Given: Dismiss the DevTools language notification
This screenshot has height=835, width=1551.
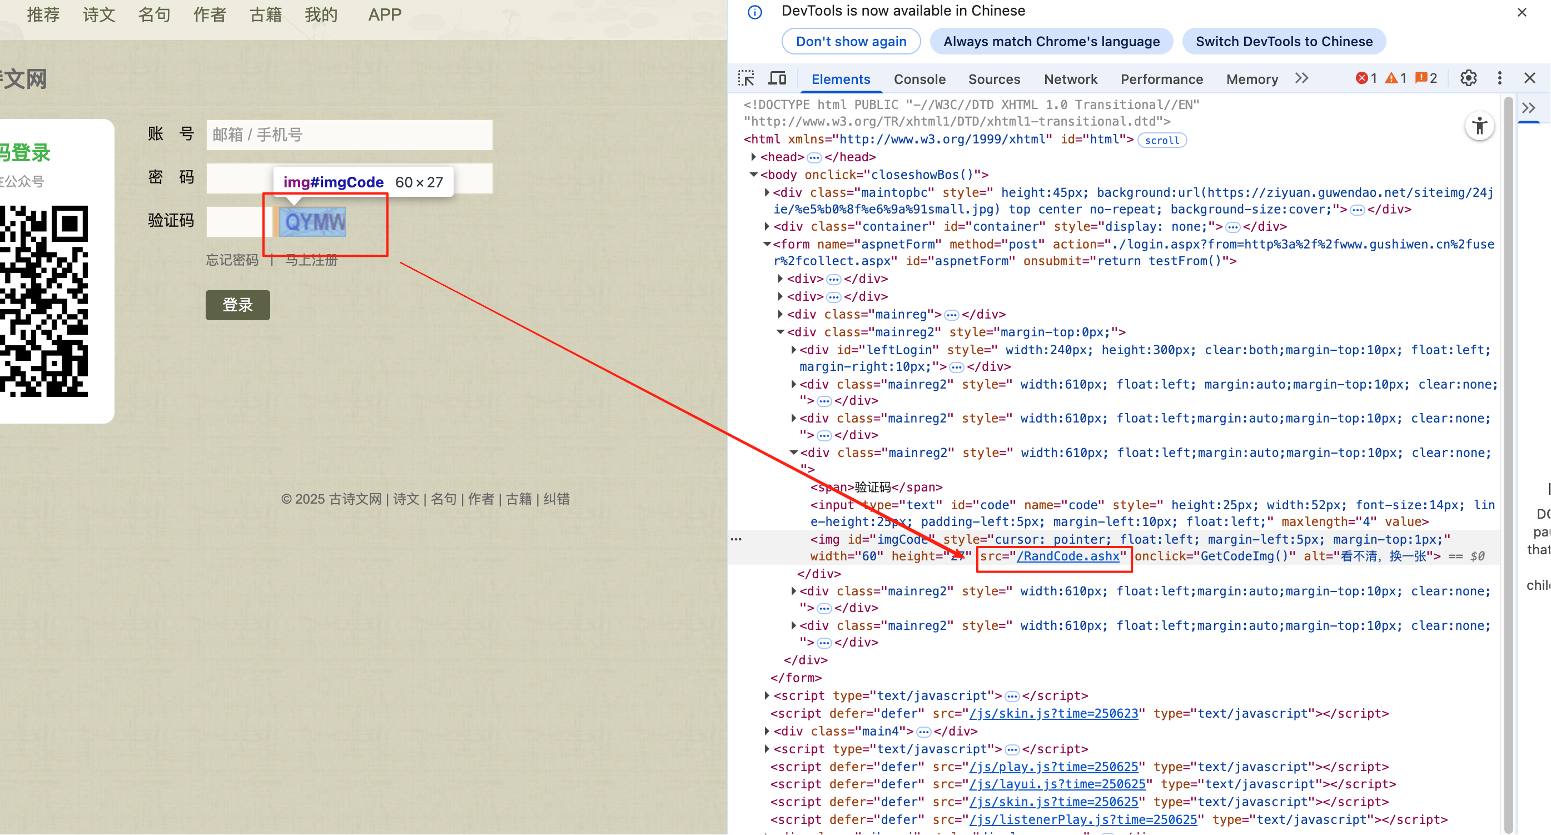Looking at the screenshot, I should coord(1522,12).
